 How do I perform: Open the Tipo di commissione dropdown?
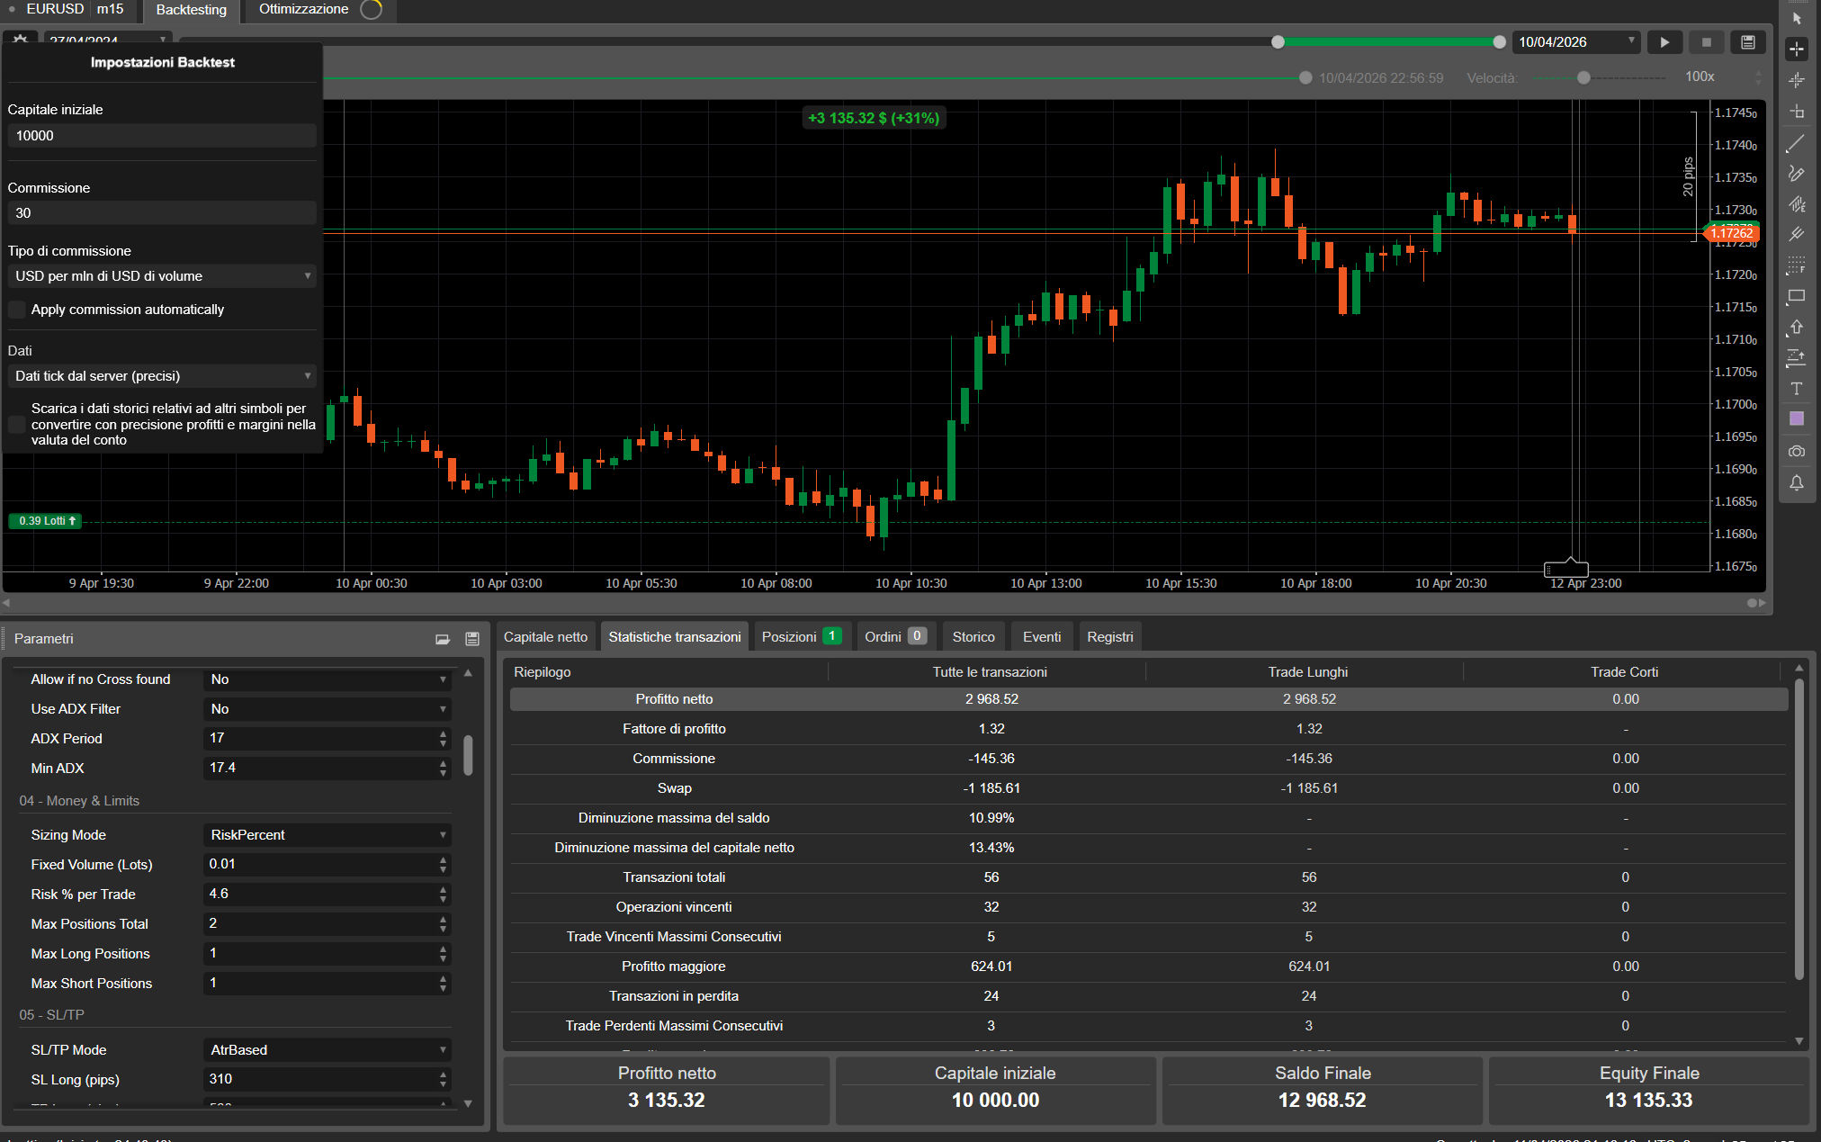coord(162,275)
